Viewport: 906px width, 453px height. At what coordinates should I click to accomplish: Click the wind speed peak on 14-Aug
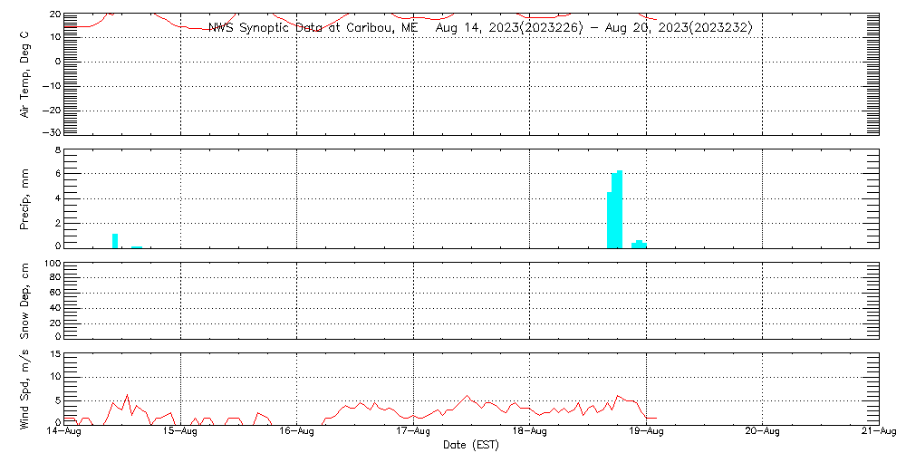[127, 395]
